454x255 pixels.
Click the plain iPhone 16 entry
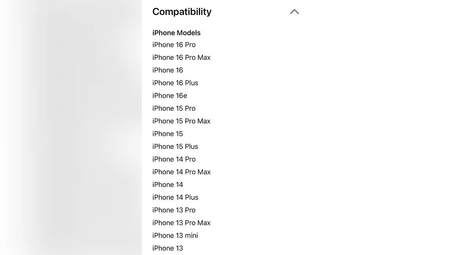pos(168,70)
